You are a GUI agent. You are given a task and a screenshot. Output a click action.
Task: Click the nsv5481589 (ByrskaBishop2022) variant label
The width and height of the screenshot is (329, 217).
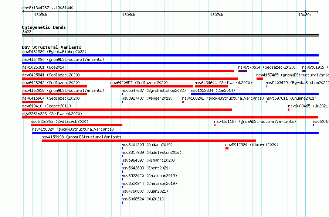(x=54, y=52)
